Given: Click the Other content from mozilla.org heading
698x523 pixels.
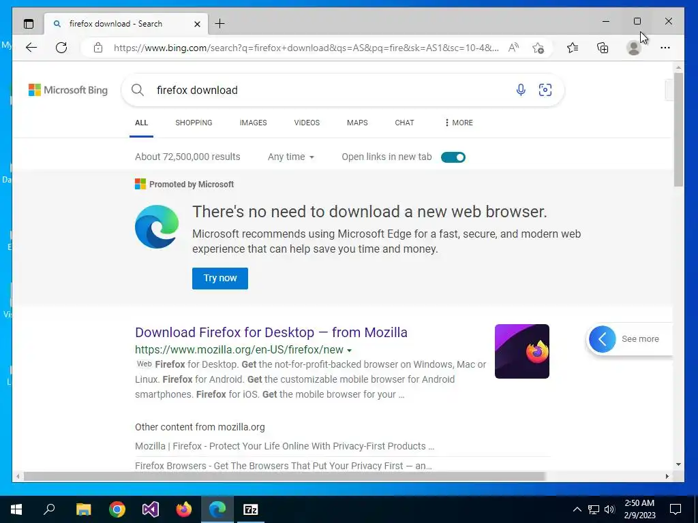Looking at the screenshot, I should pos(200,428).
